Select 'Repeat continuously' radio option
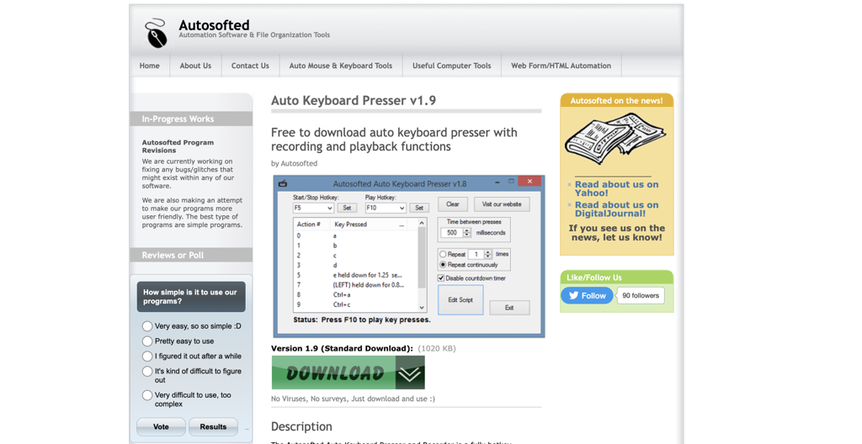This screenshot has width=862, height=444. pyautogui.click(x=443, y=265)
